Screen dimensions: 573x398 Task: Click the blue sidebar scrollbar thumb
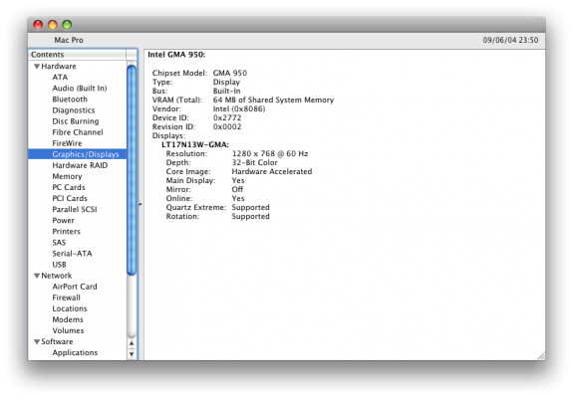pos(132,169)
